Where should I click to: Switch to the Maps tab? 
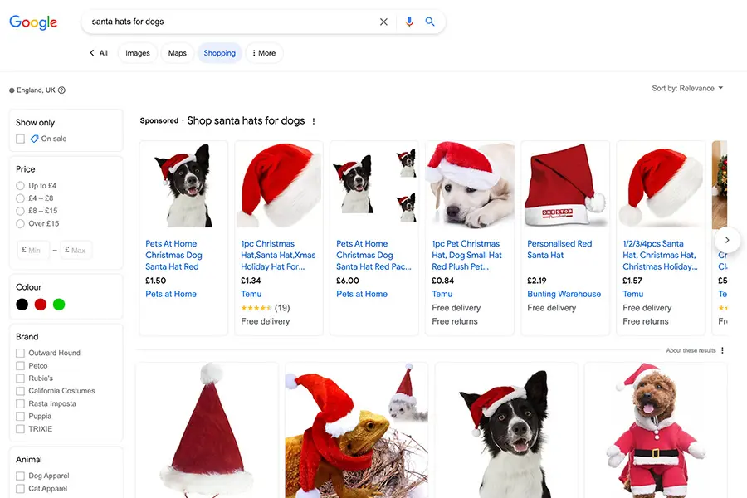176,52
